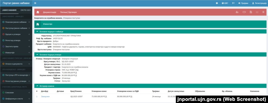268x103 pixels.
Task: Open the Питања | Одговори menu item
Action: 68,12
